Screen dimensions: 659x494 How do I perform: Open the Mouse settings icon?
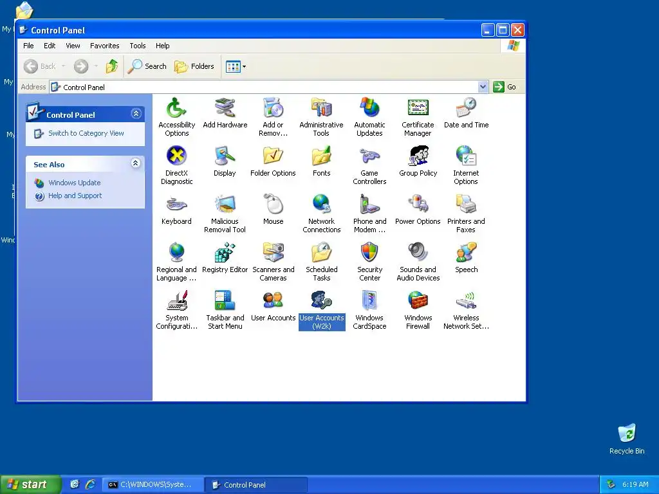(x=273, y=205)
